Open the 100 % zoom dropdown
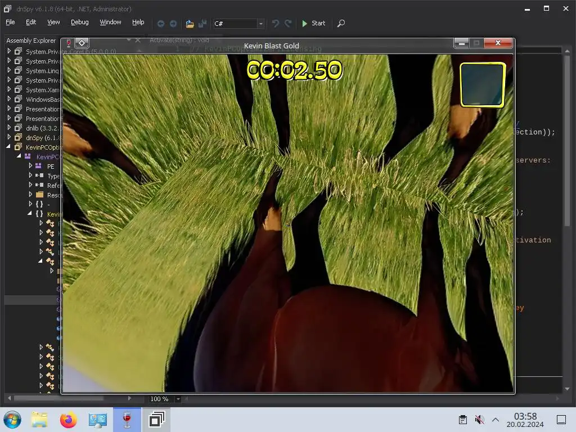Image resolution: width=576 pixels, height=432 pixels. (178, 399)
